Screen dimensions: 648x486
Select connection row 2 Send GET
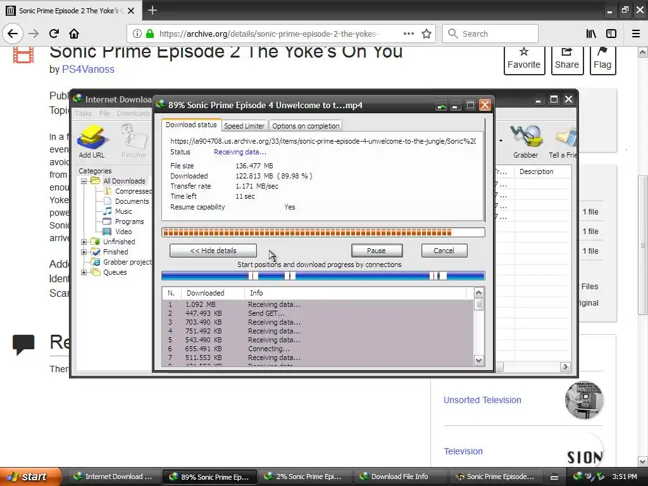click(x=318, y=313)
